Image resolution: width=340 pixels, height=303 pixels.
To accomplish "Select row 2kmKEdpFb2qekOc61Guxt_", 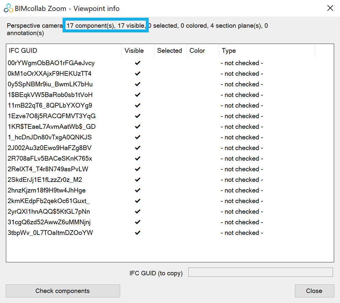I will tap(170, 201).
